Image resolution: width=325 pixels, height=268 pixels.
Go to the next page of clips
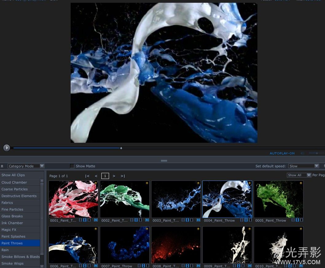tap(114, 176)
